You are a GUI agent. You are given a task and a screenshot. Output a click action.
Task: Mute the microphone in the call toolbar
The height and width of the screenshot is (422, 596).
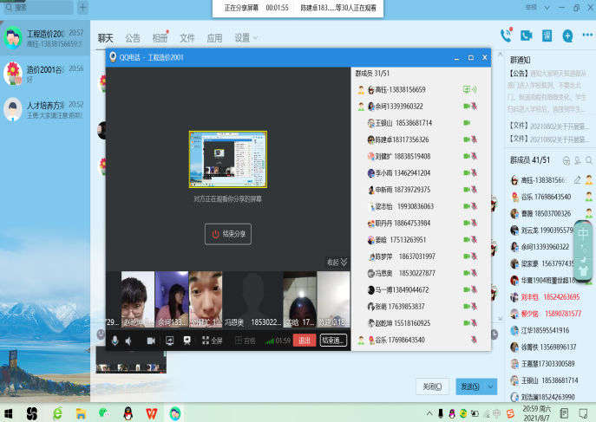point(115,341)
